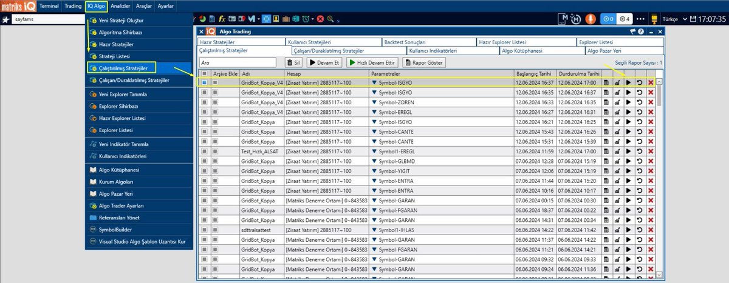Click the pie chart icon in the toolbar

tap(201, 19)
